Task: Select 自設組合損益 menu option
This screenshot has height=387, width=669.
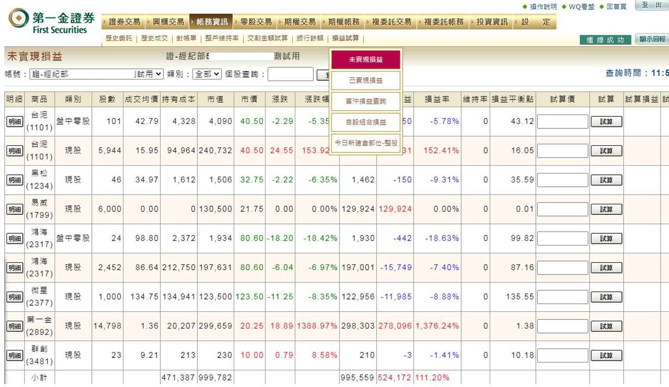Action: coord(366,122)
